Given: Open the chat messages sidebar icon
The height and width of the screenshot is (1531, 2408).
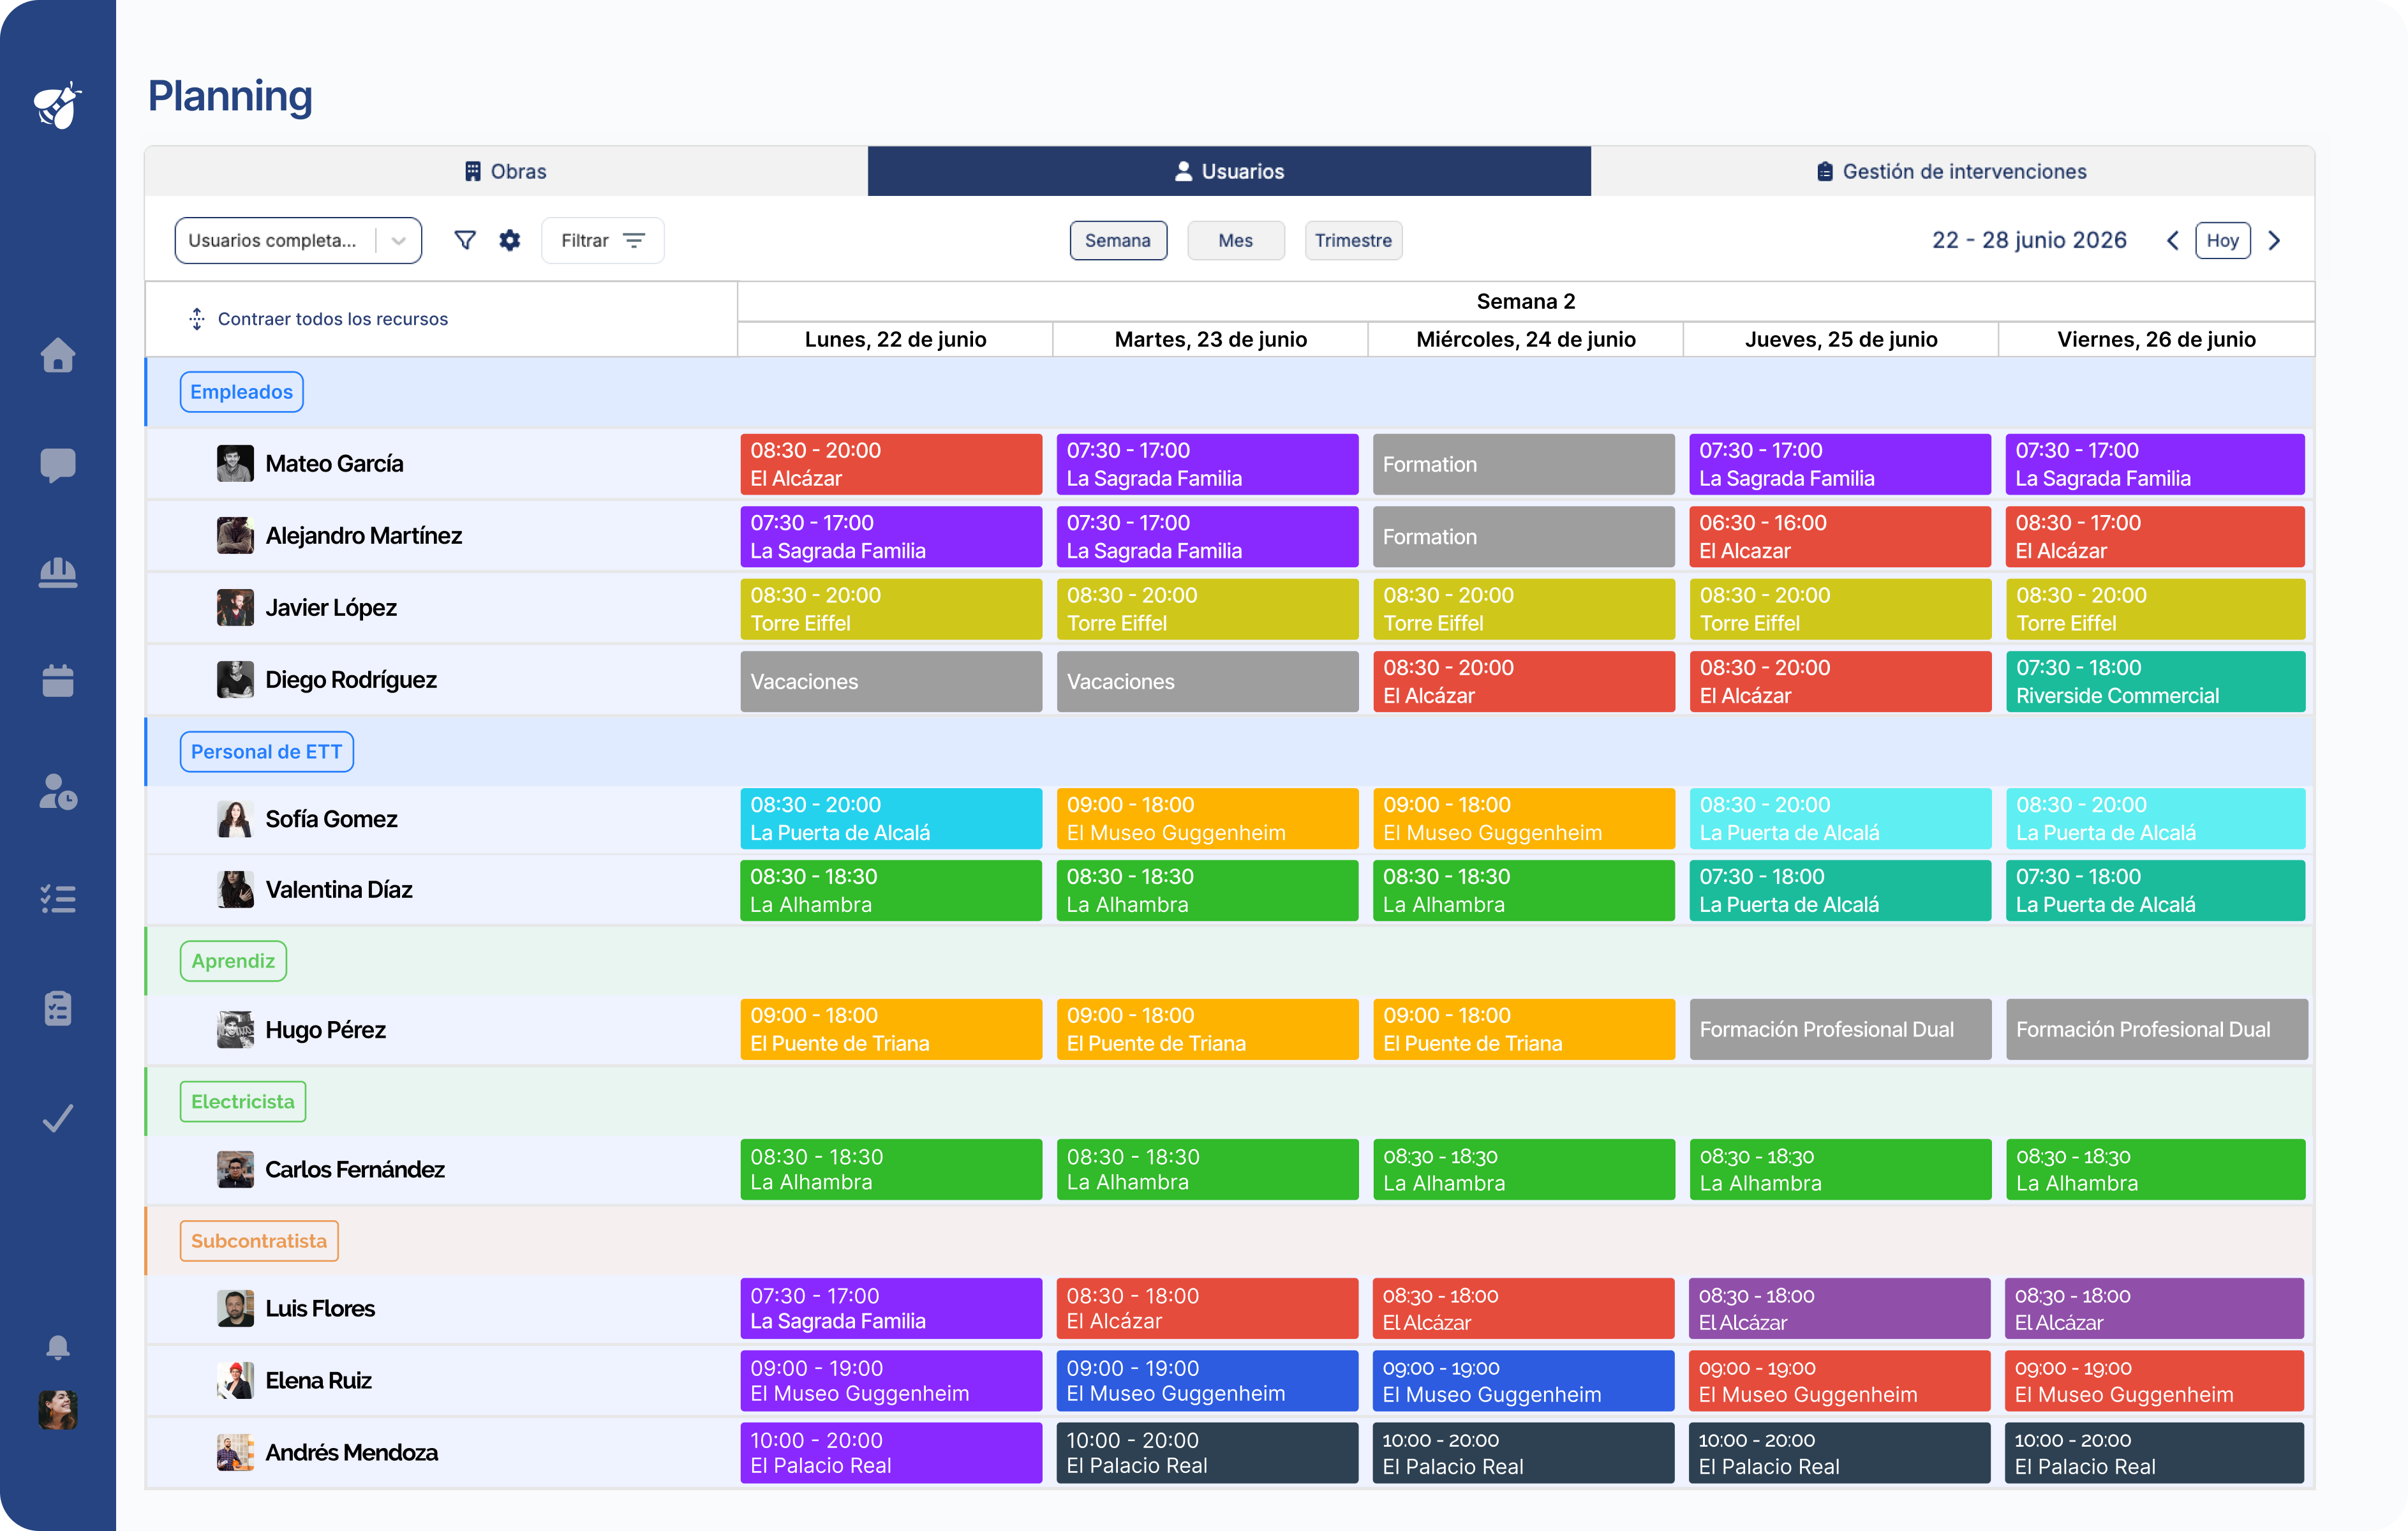Looking at the screenshot, I should 58,465.
